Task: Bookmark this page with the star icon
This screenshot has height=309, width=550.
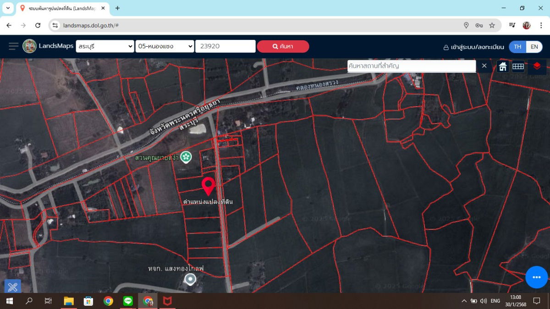Action: click(x=492, y=25)
